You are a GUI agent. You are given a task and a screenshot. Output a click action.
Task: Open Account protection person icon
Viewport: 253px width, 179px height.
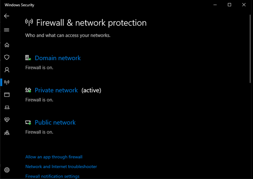[7, 70]
